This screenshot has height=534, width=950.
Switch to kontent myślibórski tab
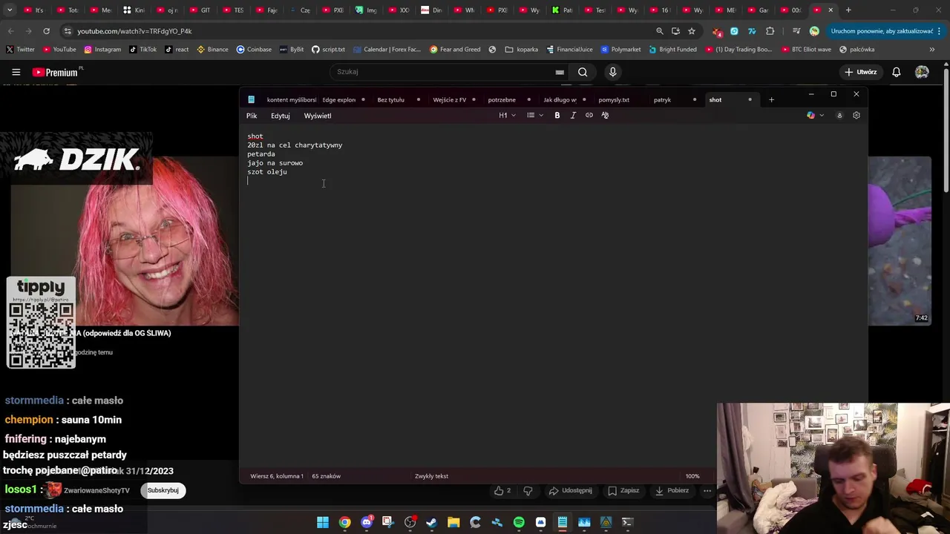click(x=291, y=99)
